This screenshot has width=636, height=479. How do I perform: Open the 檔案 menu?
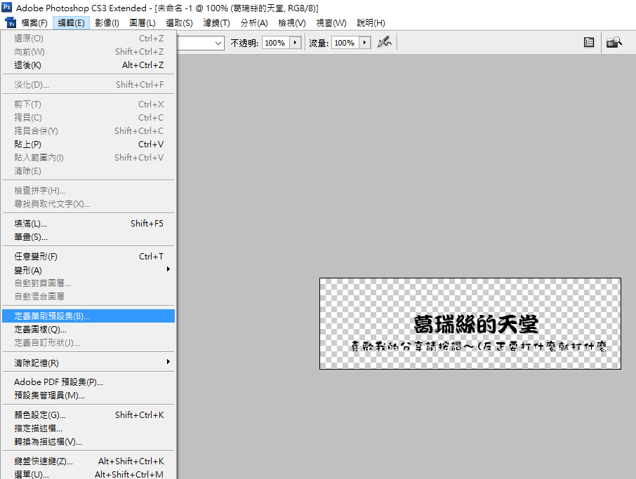coord(34,22)
